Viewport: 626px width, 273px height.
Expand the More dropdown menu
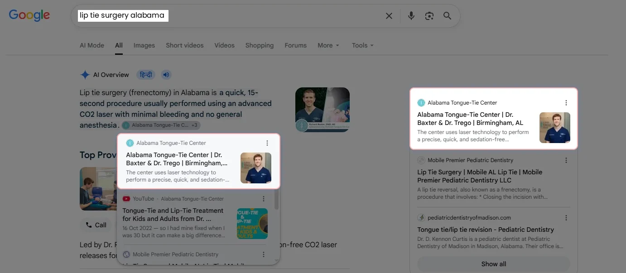(x=328, y=45)
